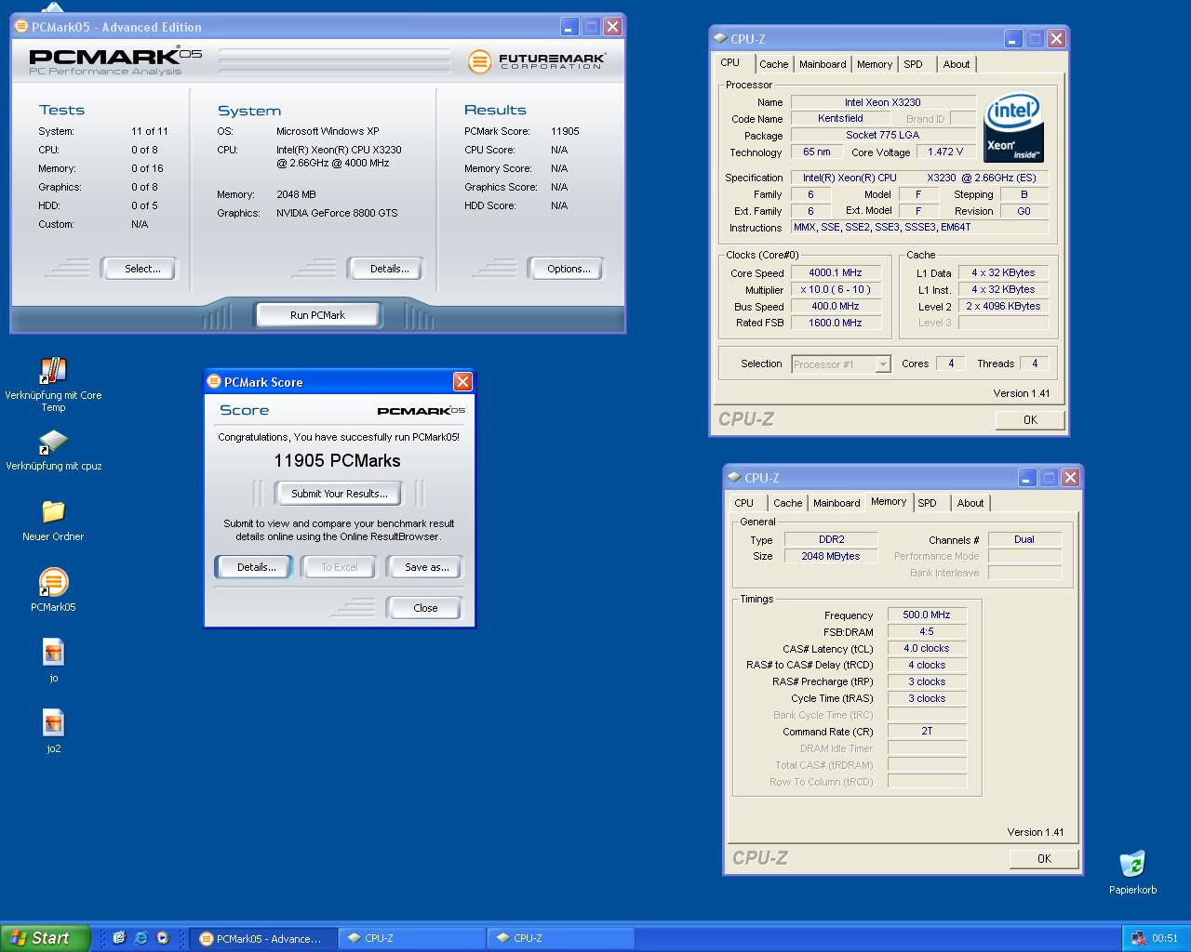The height and width of the screenshot is (952, 1191).
Task: Expand the Processor #1 selection dropdown
Action: (x=883, y=364)
